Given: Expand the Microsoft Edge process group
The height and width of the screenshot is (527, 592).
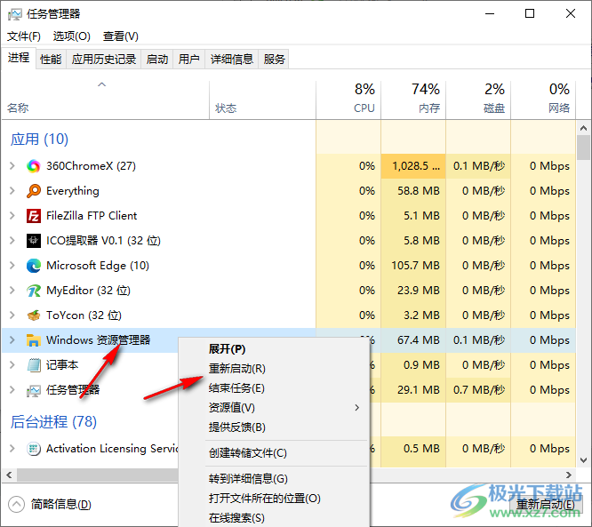Looking at the screenshot, I should (x=12, y=266).
